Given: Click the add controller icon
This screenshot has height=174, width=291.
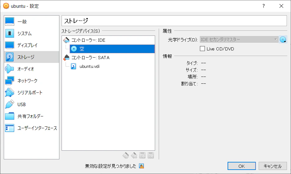Looking at the screenshot, I should [x=126, y=155].
